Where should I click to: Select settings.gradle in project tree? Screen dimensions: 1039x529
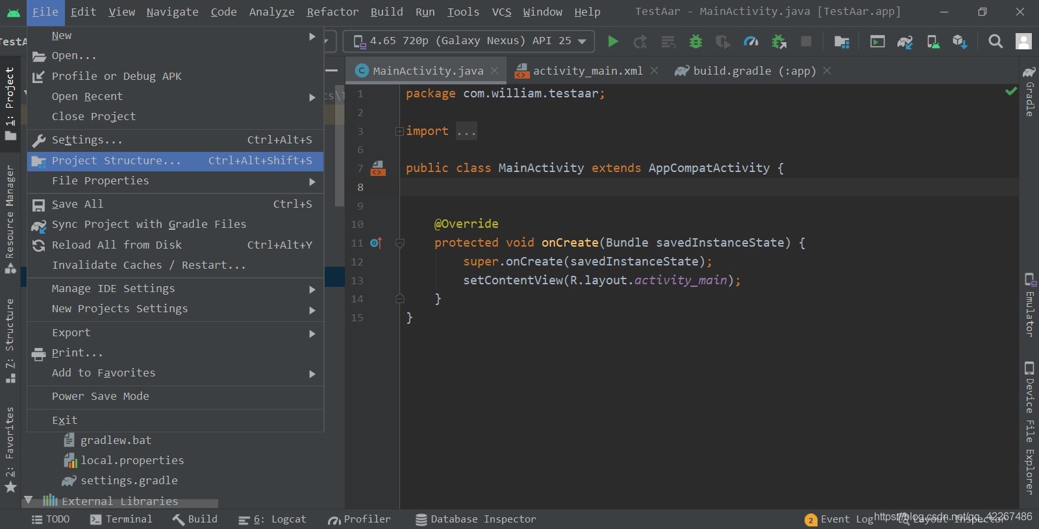click(129, 481)
